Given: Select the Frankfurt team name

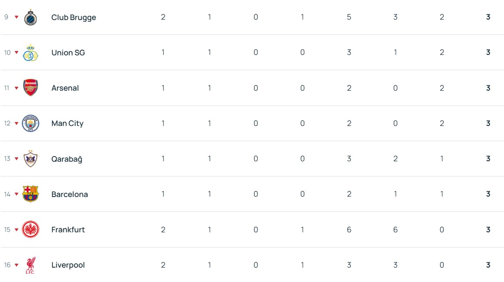Looking at the screenshot, I should [x=68, y=230].
